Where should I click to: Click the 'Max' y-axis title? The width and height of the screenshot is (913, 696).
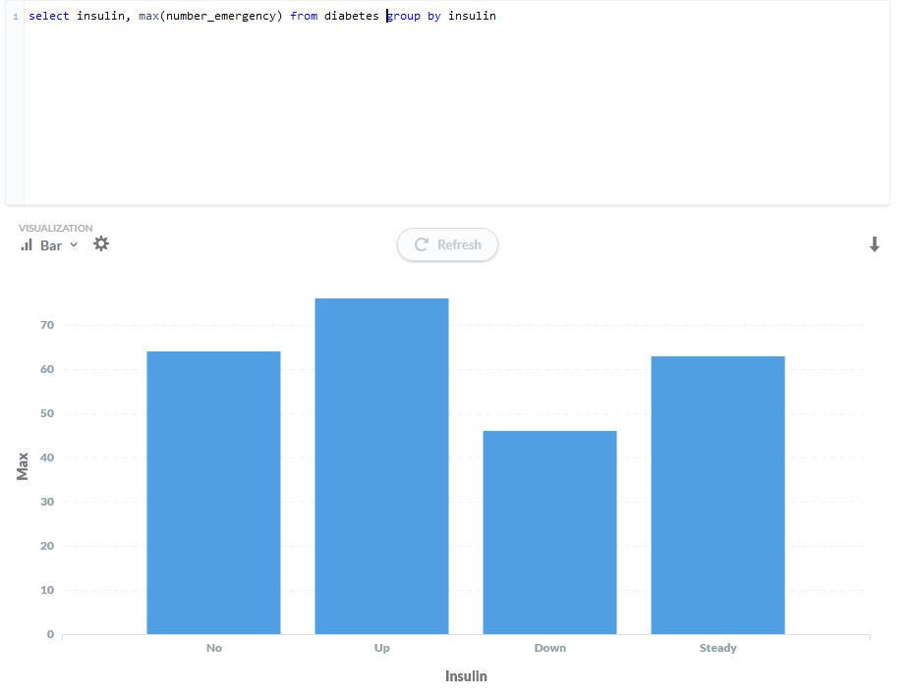click(23, 466)
